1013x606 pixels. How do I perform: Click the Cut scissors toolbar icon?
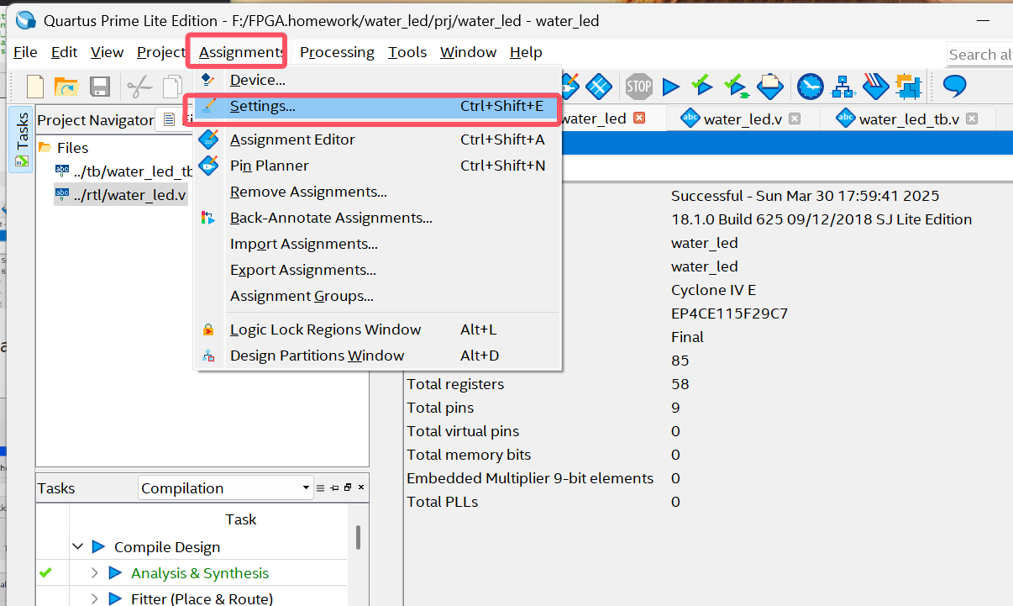pos(139,86)
